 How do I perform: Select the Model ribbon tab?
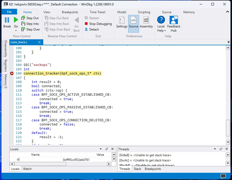coord(122,12)
